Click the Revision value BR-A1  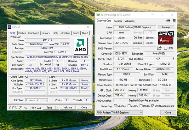point(84,65)
